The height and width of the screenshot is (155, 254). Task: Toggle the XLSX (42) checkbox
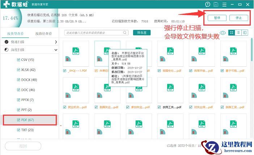[x=18, y=70]
